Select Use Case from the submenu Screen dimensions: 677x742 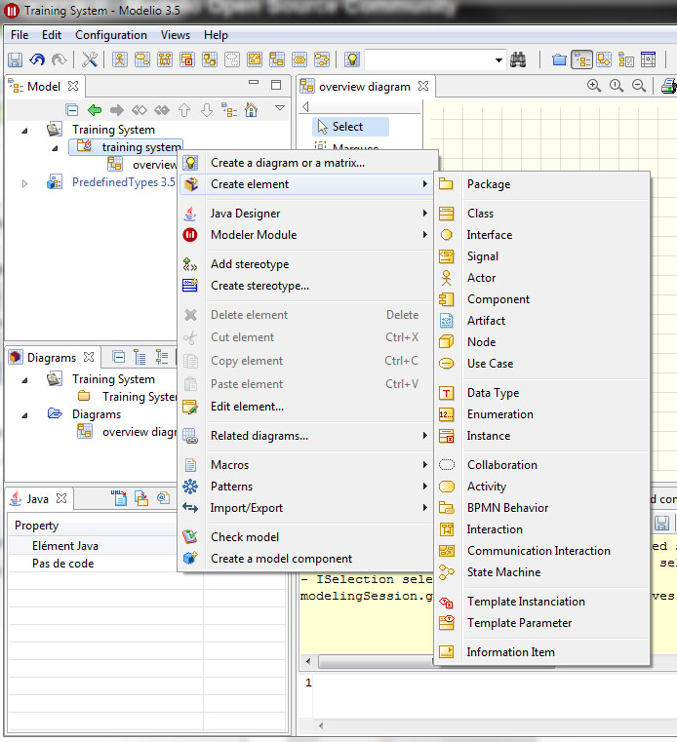[x=542, y=364]
